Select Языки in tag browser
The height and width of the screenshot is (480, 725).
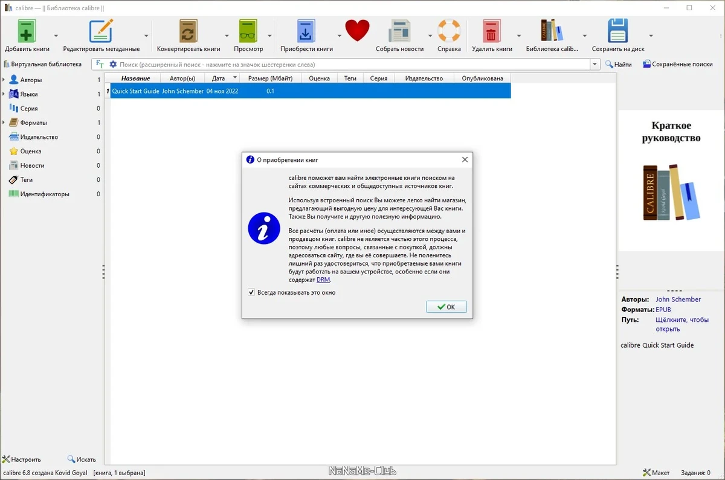(x=28, y=94)
